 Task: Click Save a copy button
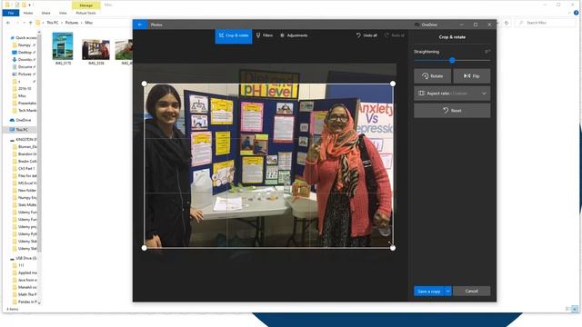tap(429, 291)
